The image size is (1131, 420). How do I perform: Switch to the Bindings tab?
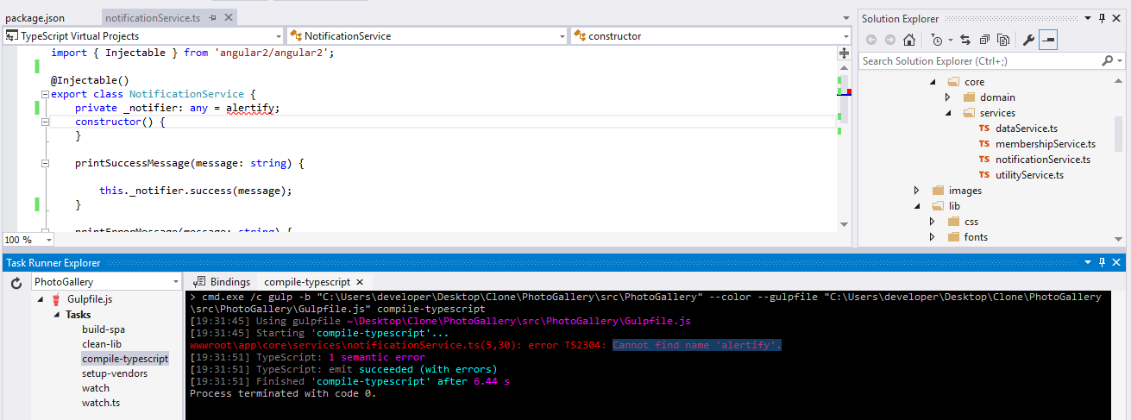click(x=223, y=282)
